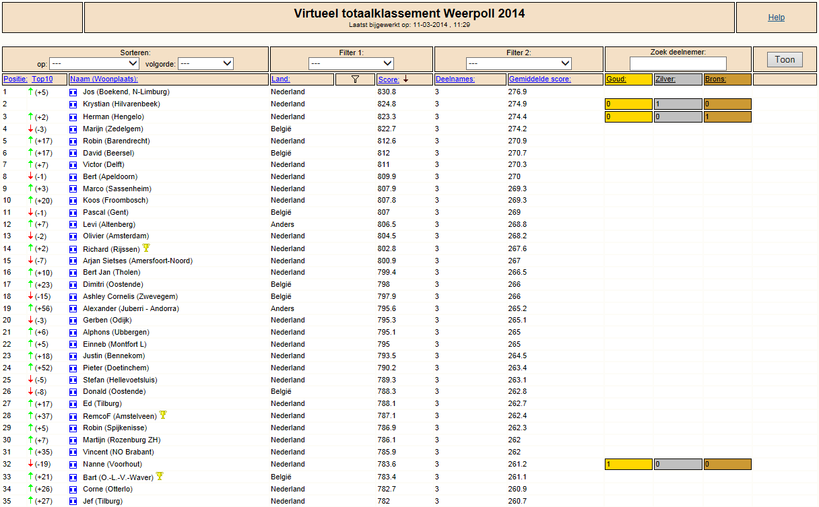
Task: Click blue icon beside Alexander (Juberri - Andorra)
Action: [73, 309]
